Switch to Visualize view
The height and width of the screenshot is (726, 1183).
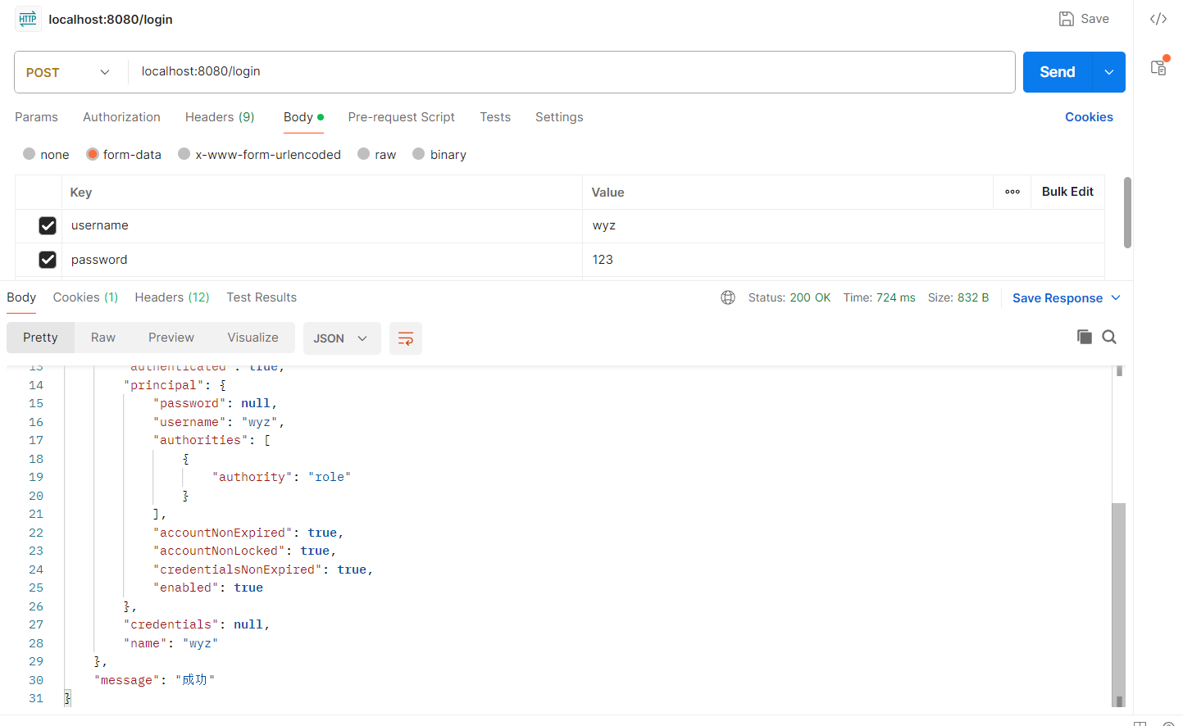point(253,338)
